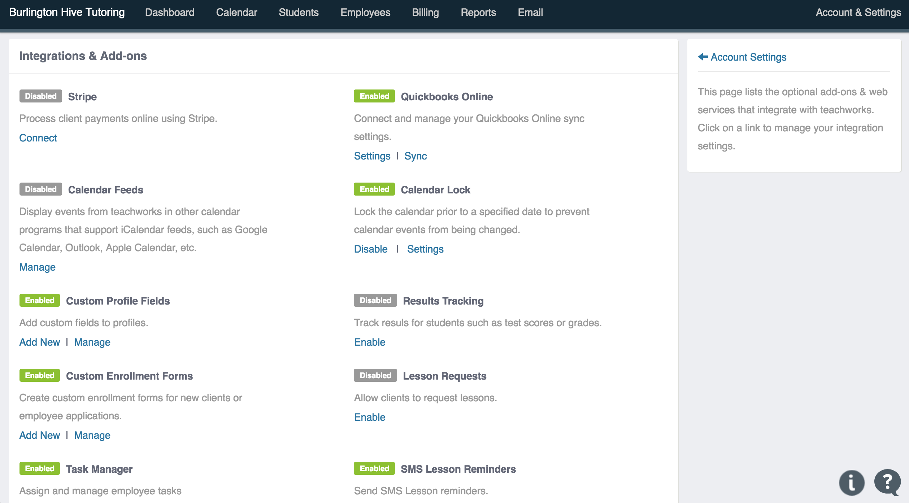Click the Stripe title text
The height and width of the screenshot is (503, 909).
click(x=82, y=97)
